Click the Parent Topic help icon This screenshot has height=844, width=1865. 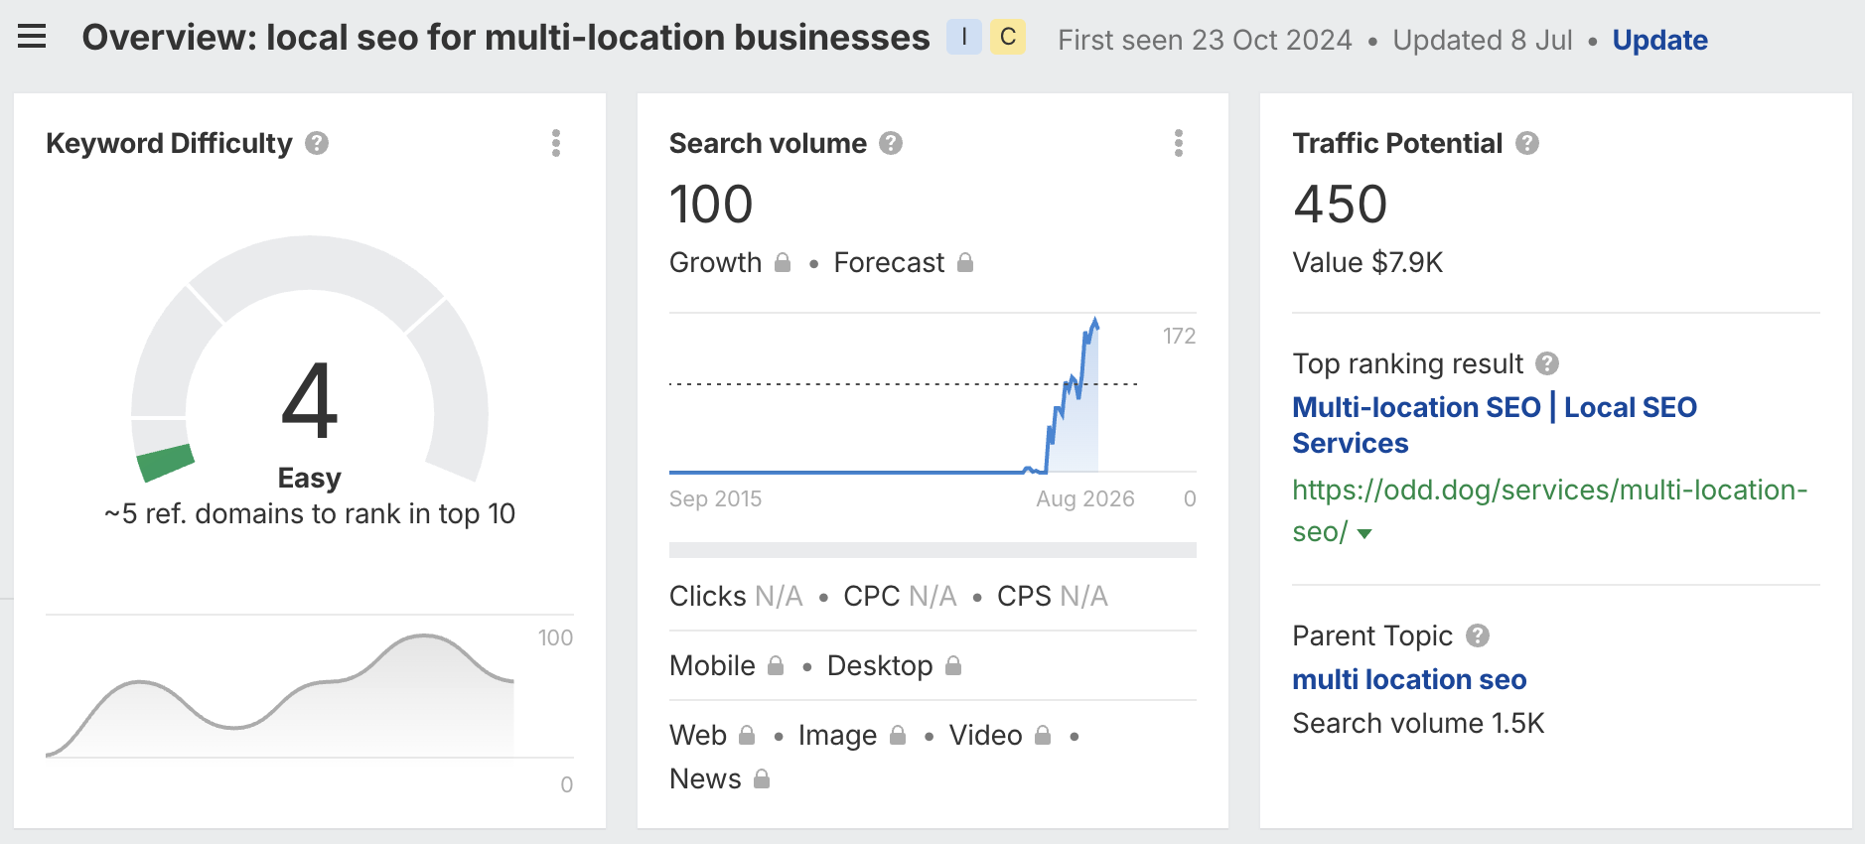(x=1478, y=635)
